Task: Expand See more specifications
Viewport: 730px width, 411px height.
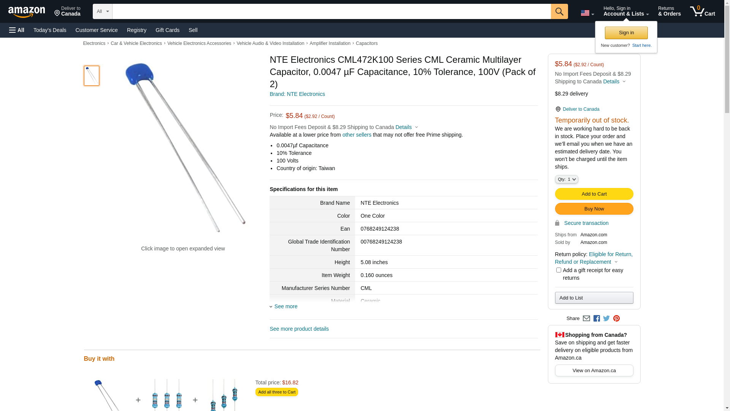Action: [286, 306]
